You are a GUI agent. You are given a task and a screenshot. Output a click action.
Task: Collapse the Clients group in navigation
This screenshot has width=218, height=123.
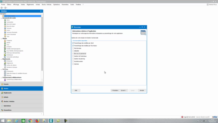1,39
